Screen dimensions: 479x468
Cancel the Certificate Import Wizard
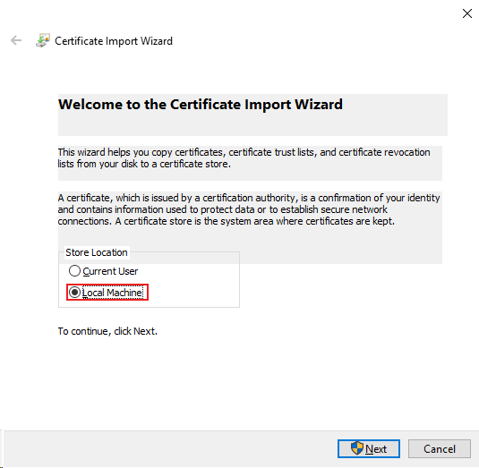pos(440,449)
